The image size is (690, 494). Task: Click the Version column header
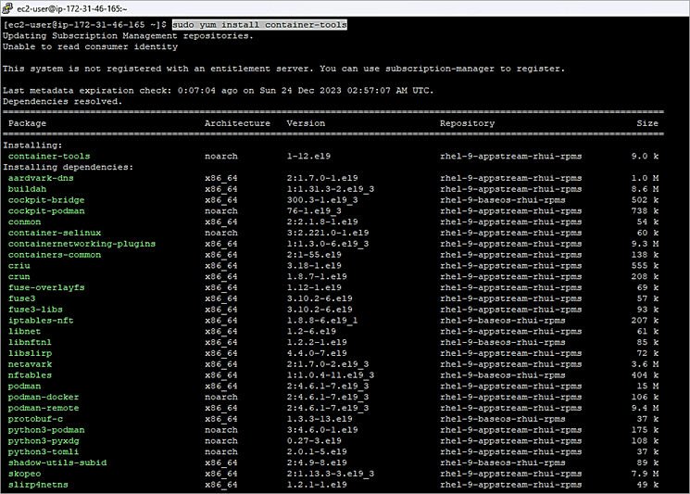(x=306, y=123)
